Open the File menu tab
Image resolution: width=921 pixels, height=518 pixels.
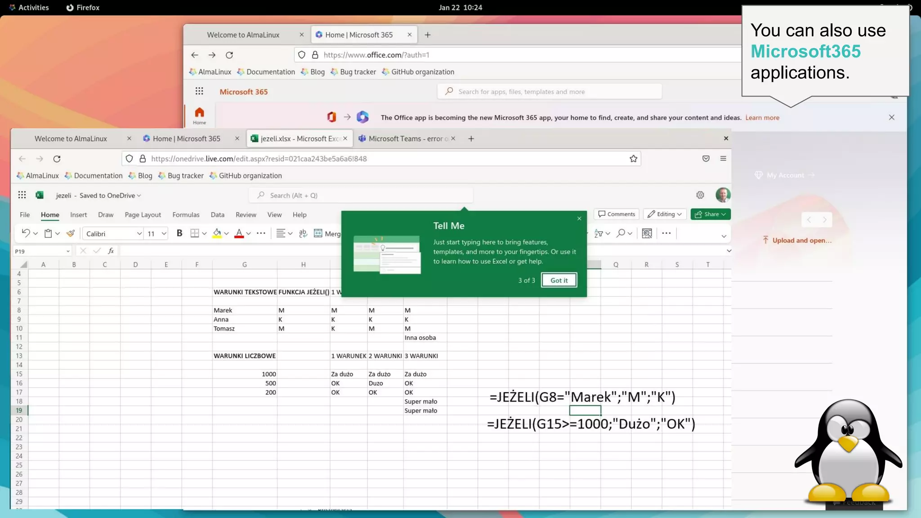pyautogui.click(x=25, y=215)
